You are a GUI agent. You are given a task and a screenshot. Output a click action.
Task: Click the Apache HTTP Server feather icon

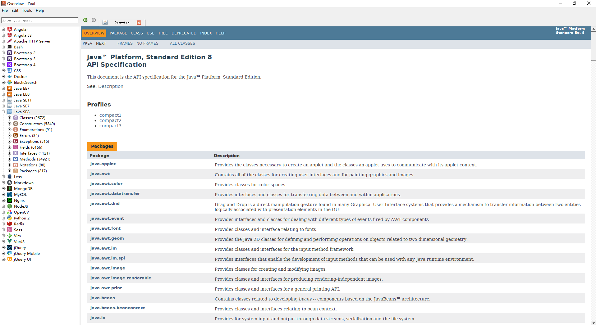pos(10,41)
